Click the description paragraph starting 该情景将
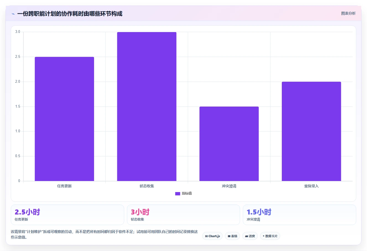The height and width of the screenshot is (251, 367). 105,234
